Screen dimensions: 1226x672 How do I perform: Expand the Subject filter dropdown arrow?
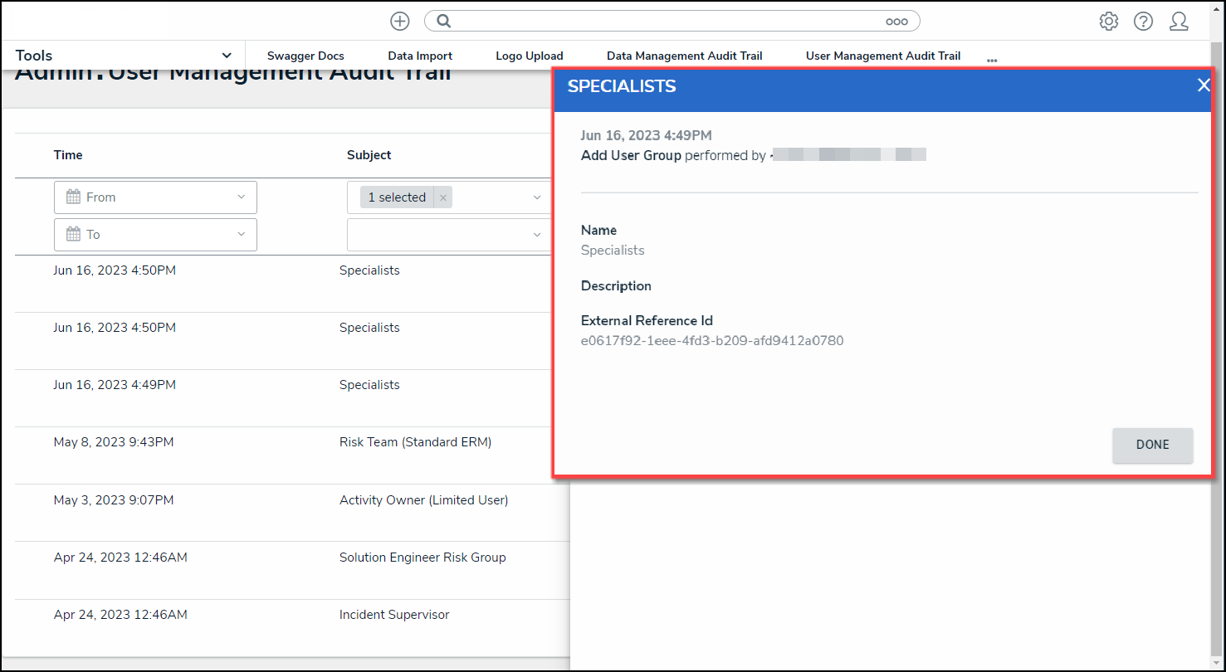(537, 197)
